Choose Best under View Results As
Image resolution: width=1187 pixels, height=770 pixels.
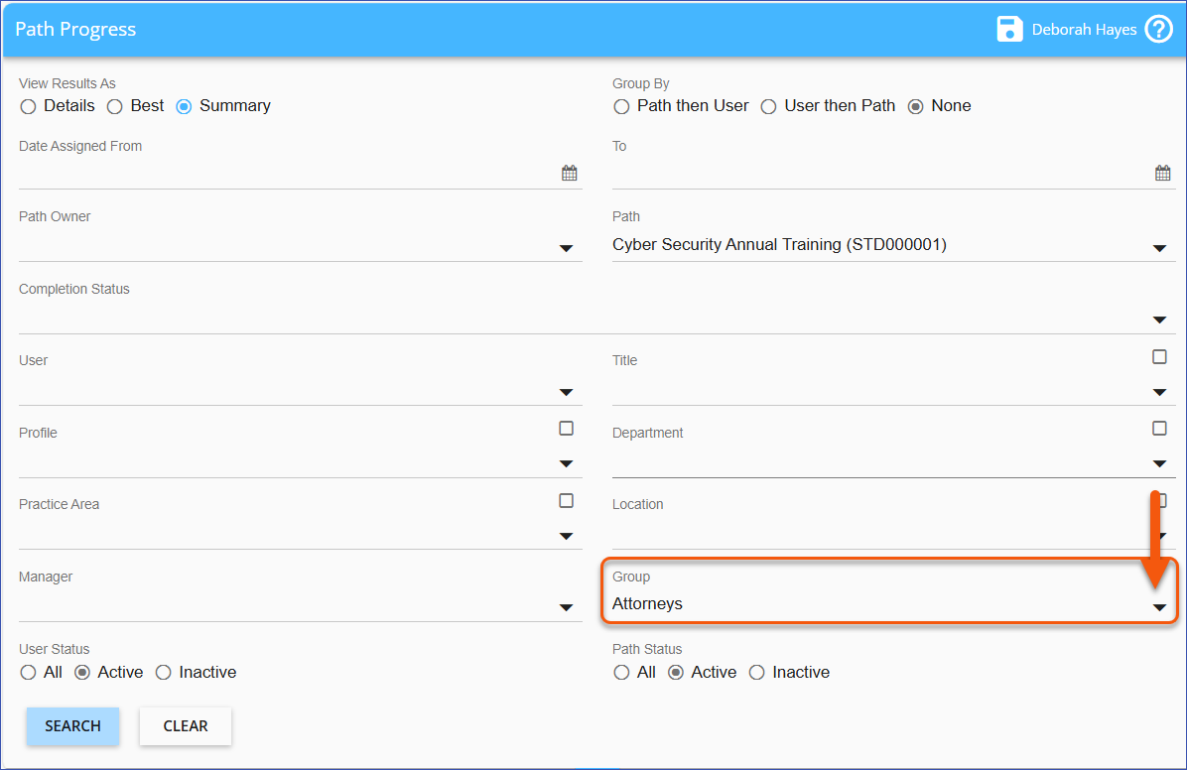(x=115, y=107)
